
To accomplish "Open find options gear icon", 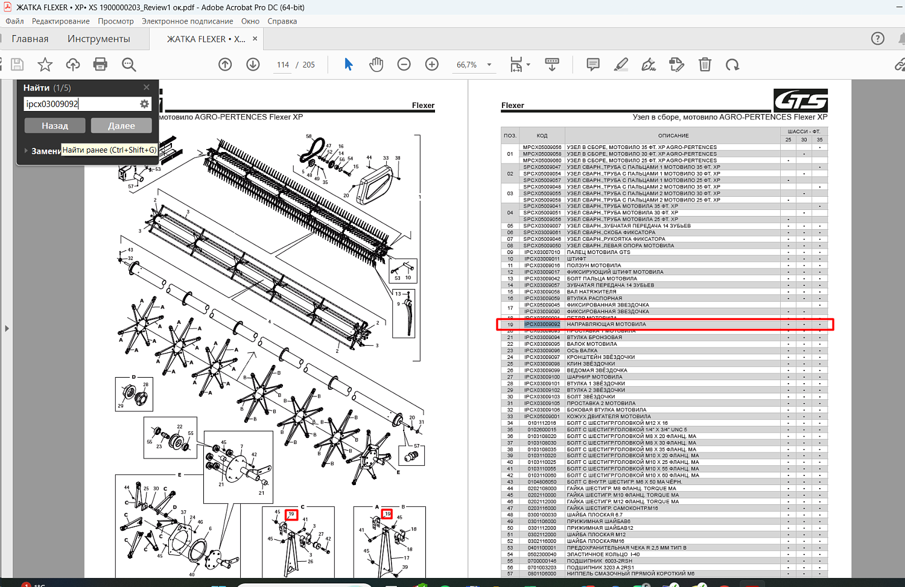I will pos(144,104).
